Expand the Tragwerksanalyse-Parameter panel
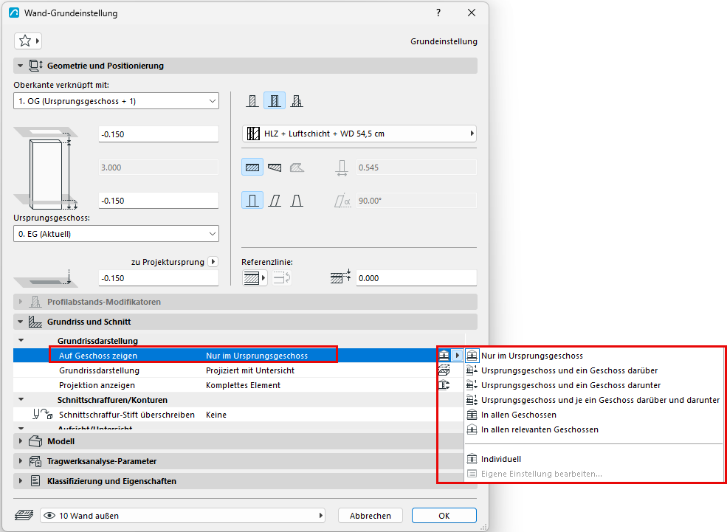Viewport: 727px width, 532px height. (x=20, y=461)
